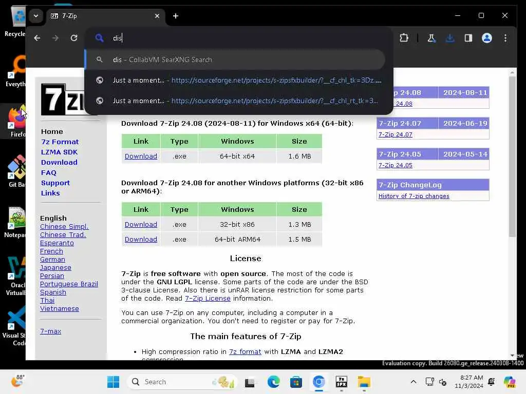Download the 64-bit x64 .exe

coord(141,156)
